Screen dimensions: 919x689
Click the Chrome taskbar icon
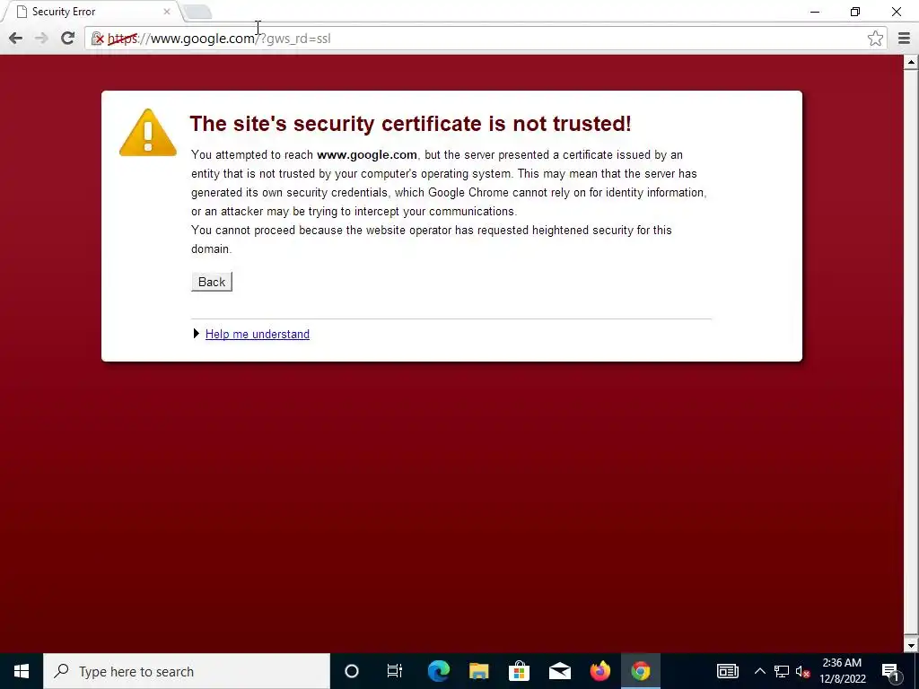tap(641, 671)
